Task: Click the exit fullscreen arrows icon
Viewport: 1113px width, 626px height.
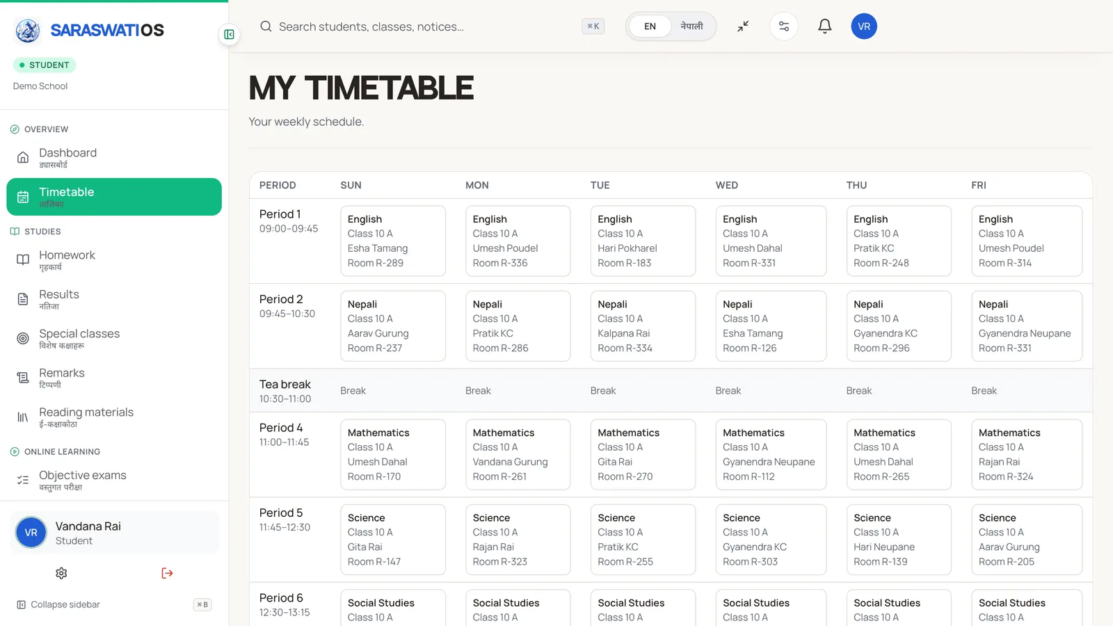Action: (743, 26)
